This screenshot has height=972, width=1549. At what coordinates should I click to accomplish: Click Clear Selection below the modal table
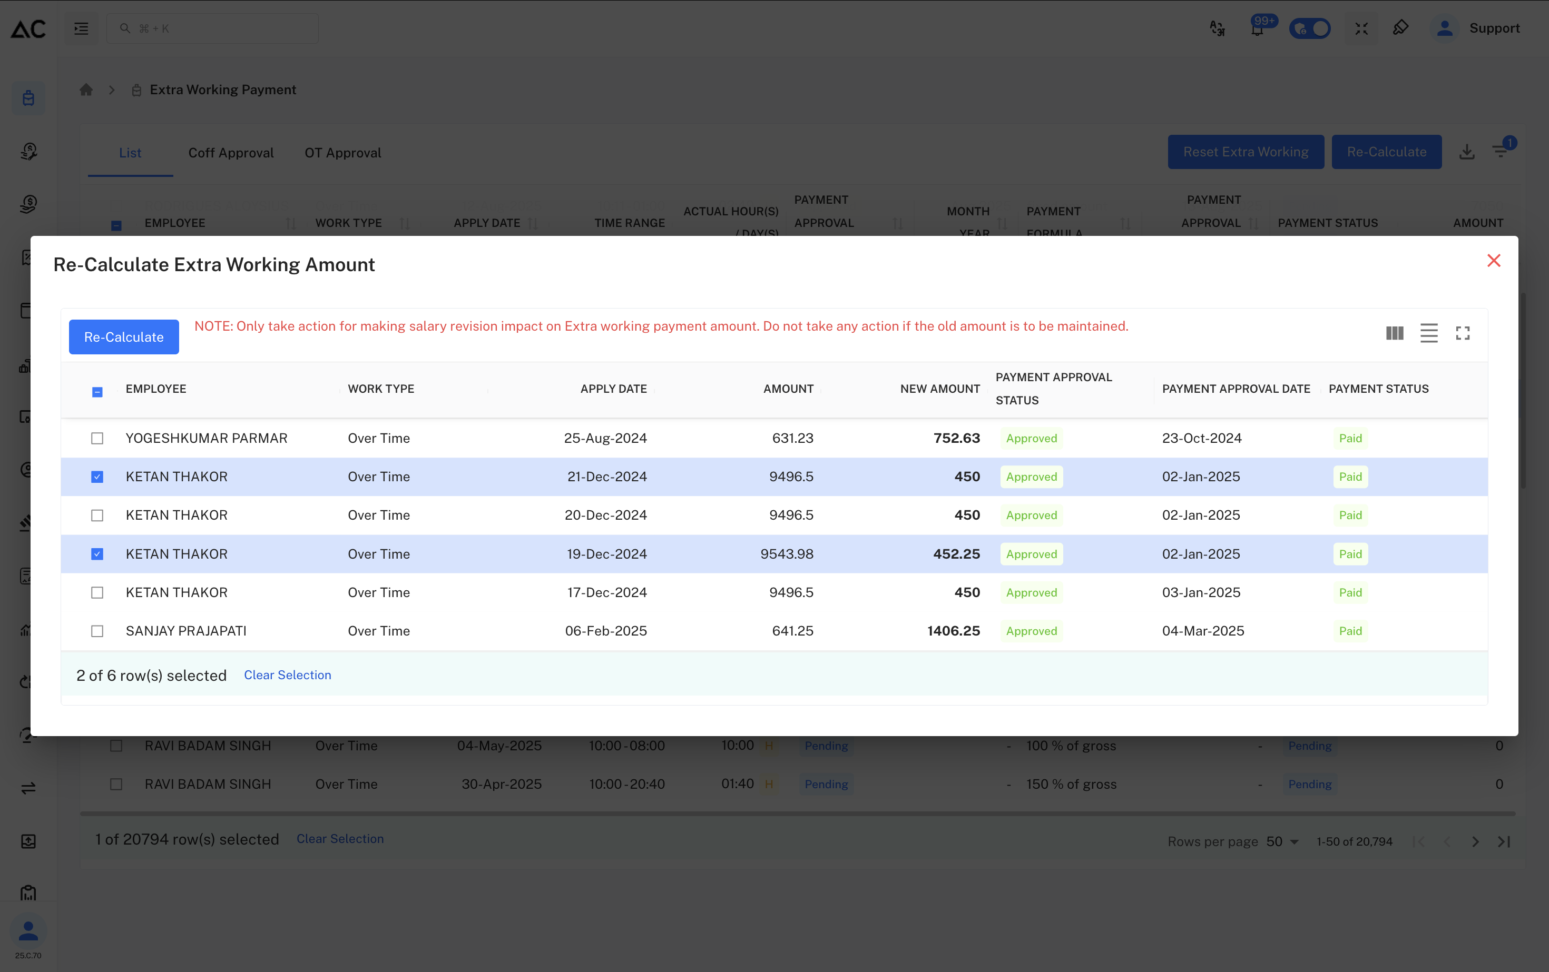(x=287, y=675)
